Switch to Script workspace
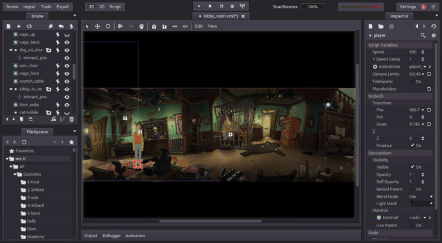The width and height of the screenshot is (442, 243). [115, 7]
